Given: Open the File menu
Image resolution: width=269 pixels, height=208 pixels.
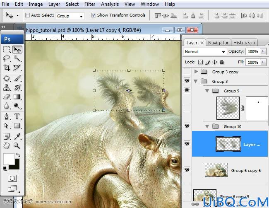Looking at the screenshot, I should (x=5, y=4).
